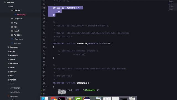Click line number 25 in the gutter
The height and width of the screenshot is (100, 177).
(x=44, y=44)
